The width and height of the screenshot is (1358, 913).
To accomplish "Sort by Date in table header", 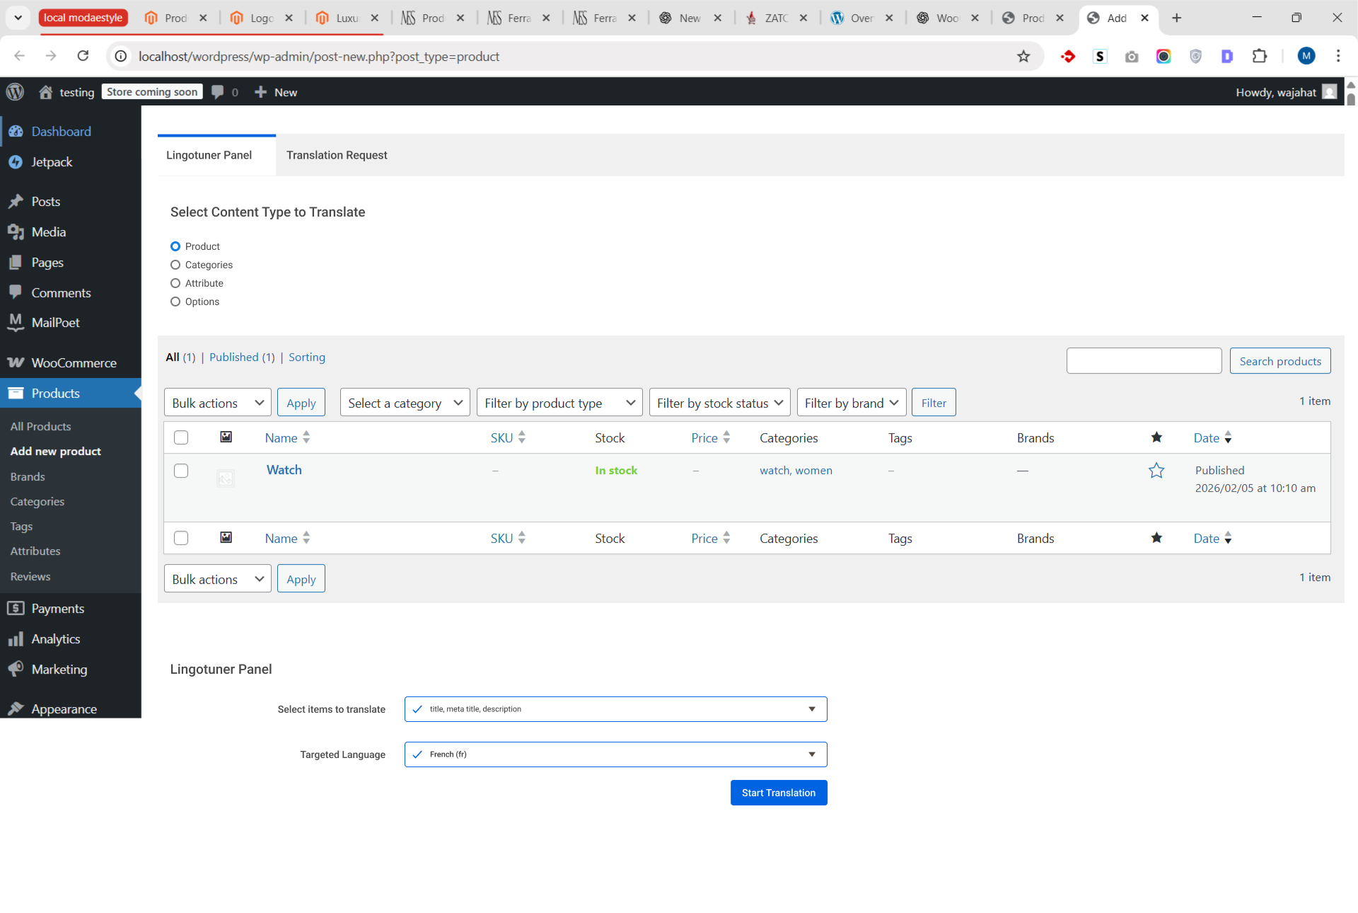I will [1213, 438].
